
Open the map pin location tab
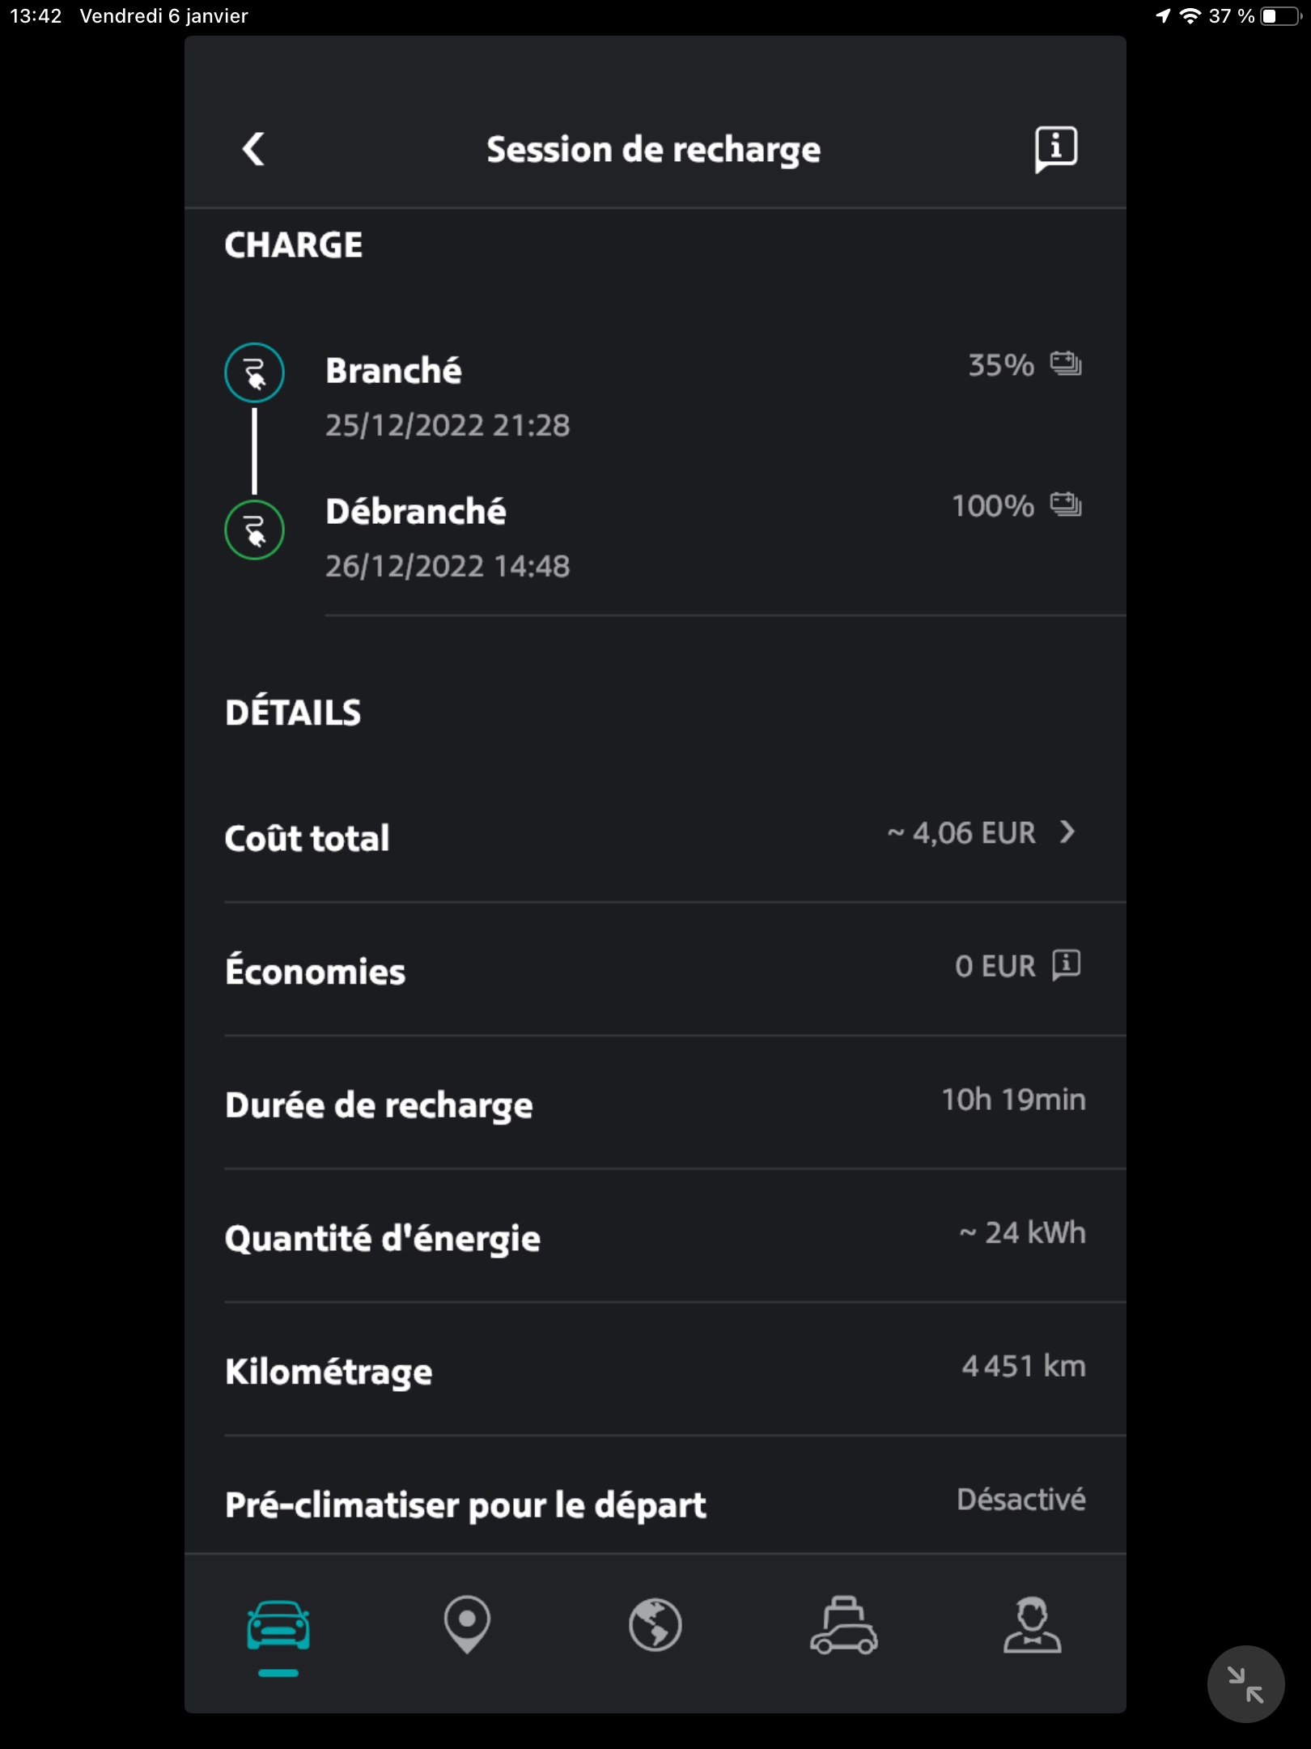(x=467, y=1624)
